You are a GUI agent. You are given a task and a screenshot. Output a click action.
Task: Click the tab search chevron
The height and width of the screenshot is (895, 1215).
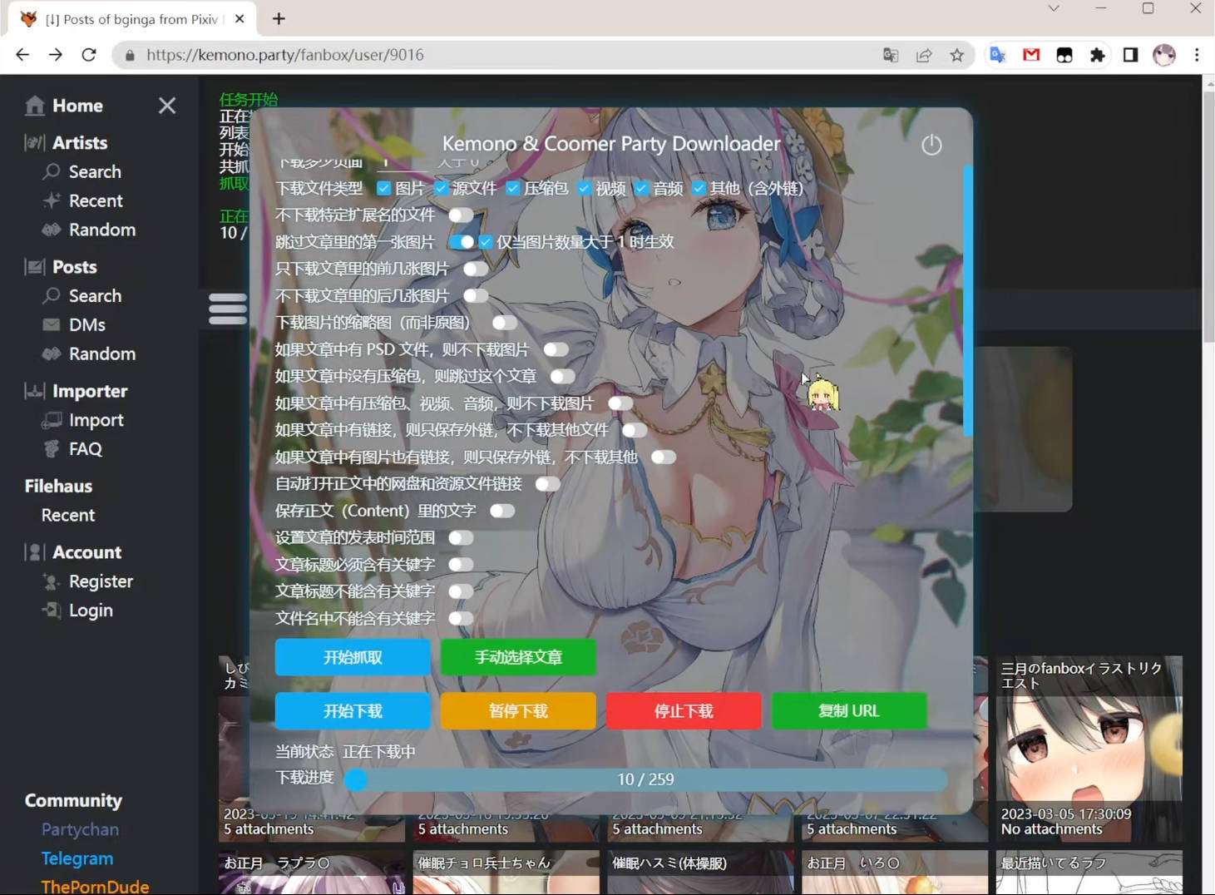[1054, 8]
